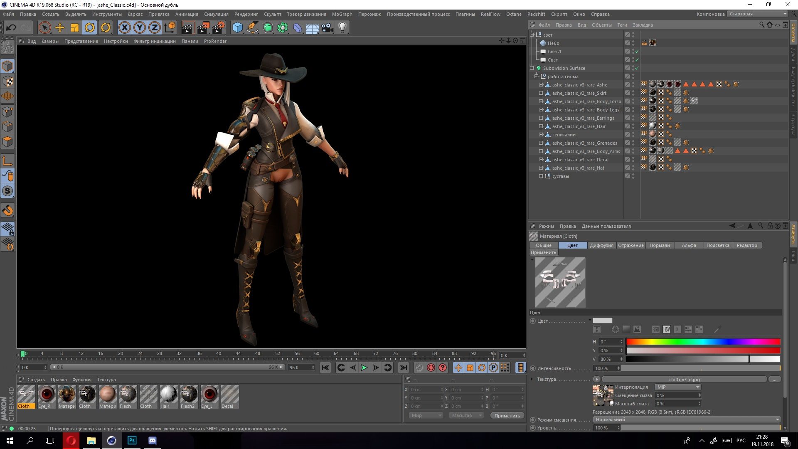Expand суставы null group

point(541,176)
